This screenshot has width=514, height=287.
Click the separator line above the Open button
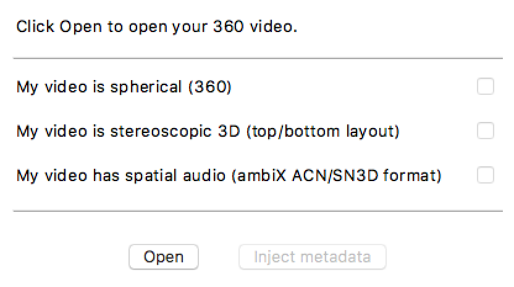(258, 211)
